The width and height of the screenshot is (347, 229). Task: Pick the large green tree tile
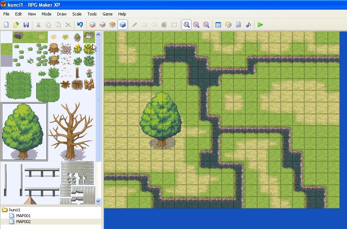click(24, 131)
